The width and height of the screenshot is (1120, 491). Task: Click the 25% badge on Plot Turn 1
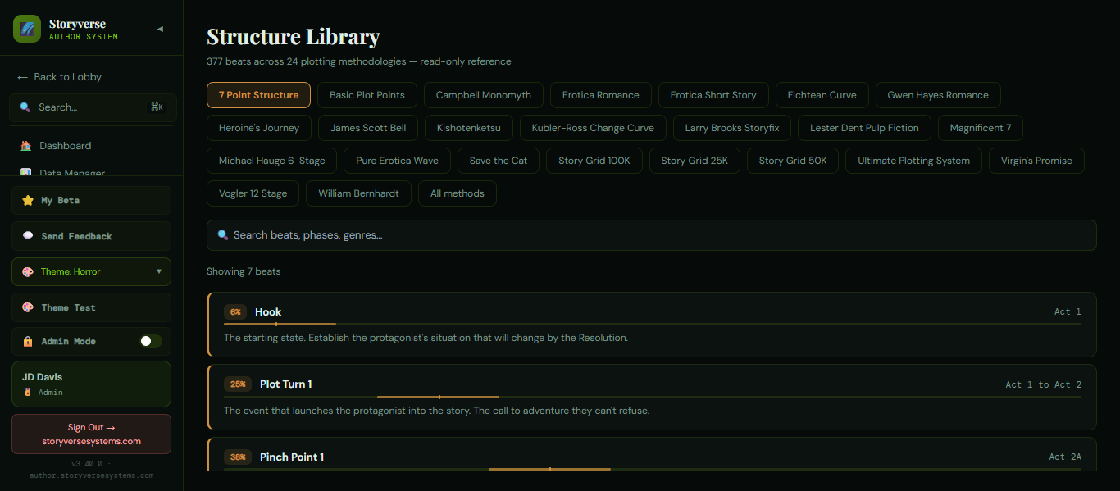[x=238, y=384]
